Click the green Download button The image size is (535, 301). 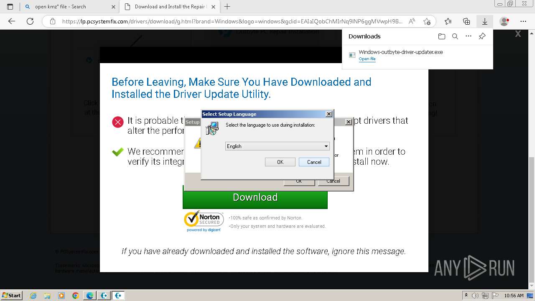(x=255, y=197)
